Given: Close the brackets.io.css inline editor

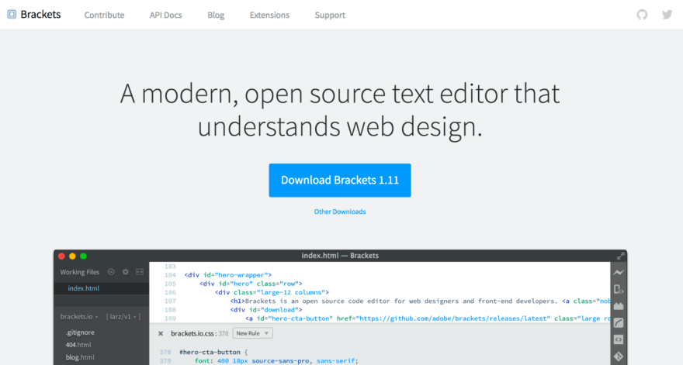Looking at the screenshot, I should [x=161, y=334].
